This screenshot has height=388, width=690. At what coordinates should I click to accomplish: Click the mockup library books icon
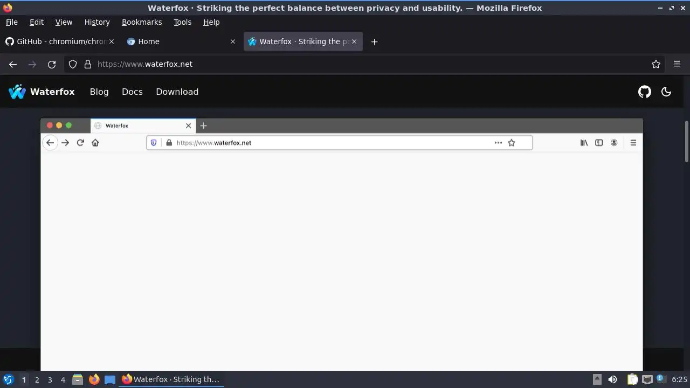pyautogui.click(x=584, y=143)
